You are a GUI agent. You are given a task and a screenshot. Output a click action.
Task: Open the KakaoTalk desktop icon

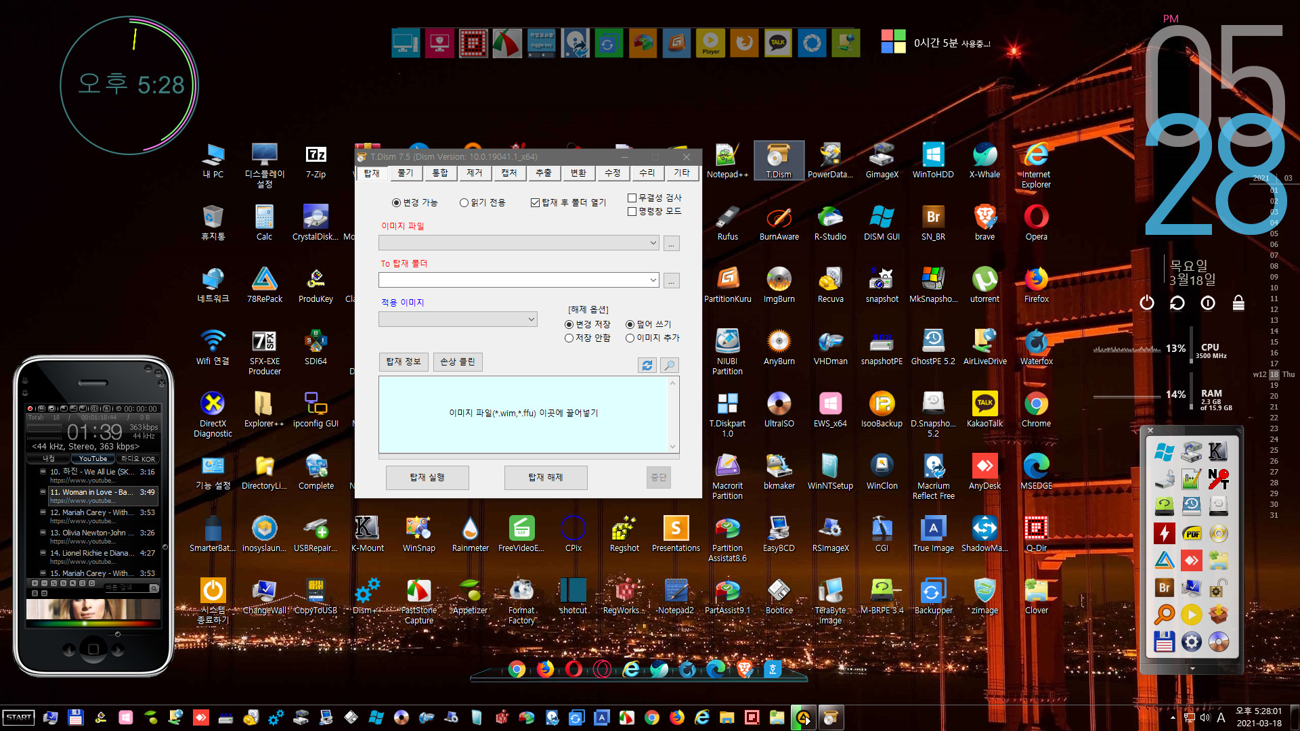[x=985, y=411]
